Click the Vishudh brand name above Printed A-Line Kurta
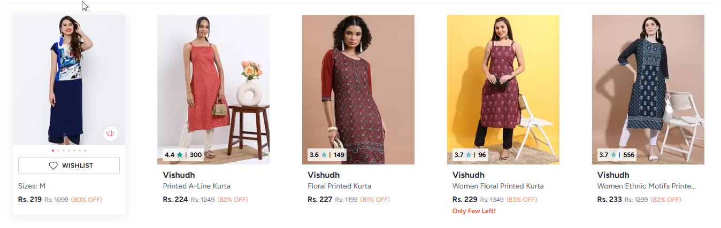The width and height of the screenshot is (721, 228). click(179, 175)
